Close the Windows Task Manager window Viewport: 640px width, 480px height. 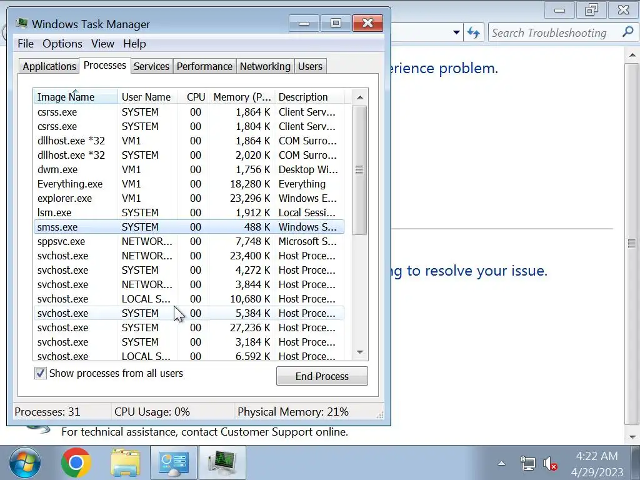click(x=367, y=23)
